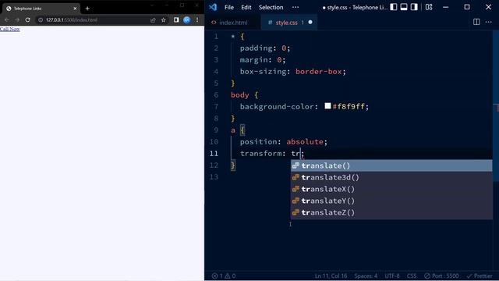Screen dimensions: 499x281
Task: Open the Selection menu
Action: [x=271, y=7]
